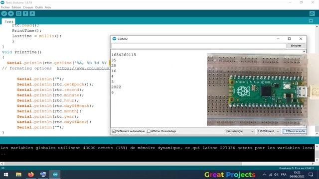
Task: Create a new sketch with the New icon
Action: point(19,13)
